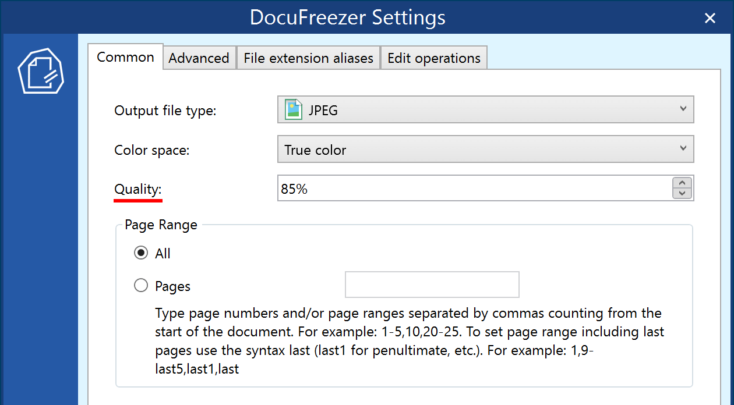Select the Common tab

125,57
